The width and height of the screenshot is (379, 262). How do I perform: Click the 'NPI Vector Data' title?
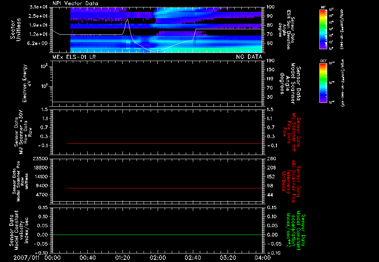tap(75, 3)
